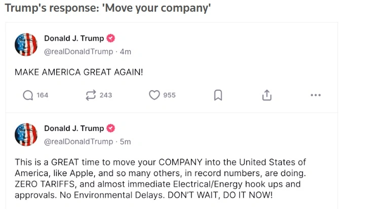The width and height of the screenshot is (378, 210).
Task: Click the 4m timestamp
Action: click(x=125, y=52)
